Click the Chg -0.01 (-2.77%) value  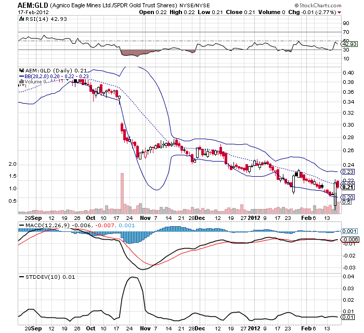tap(312, 13)
